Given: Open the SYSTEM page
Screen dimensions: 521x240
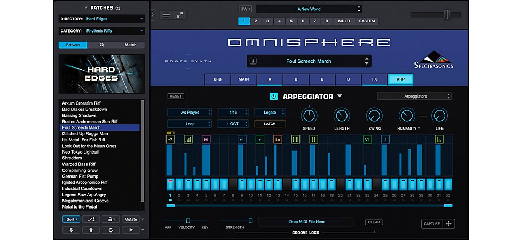Looking at the screenshot, I should click(x=367, y=21).
